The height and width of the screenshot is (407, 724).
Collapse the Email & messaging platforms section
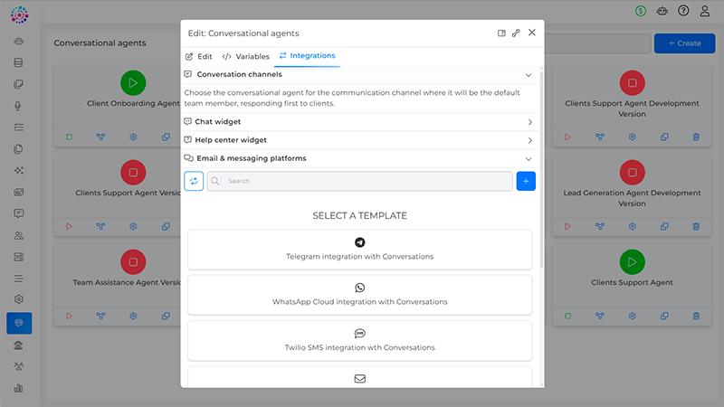529,158
